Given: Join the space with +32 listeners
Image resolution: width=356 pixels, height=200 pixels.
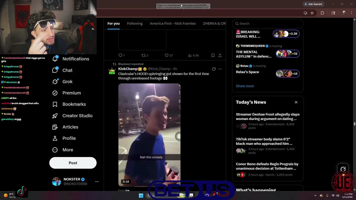Looking at the screenshot, I should pyautogui.click(x=288, y=54).
